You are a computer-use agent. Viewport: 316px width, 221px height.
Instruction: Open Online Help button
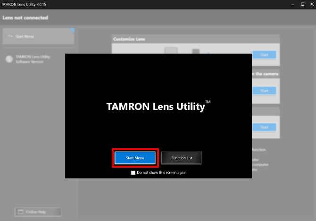tap(38, 212)
